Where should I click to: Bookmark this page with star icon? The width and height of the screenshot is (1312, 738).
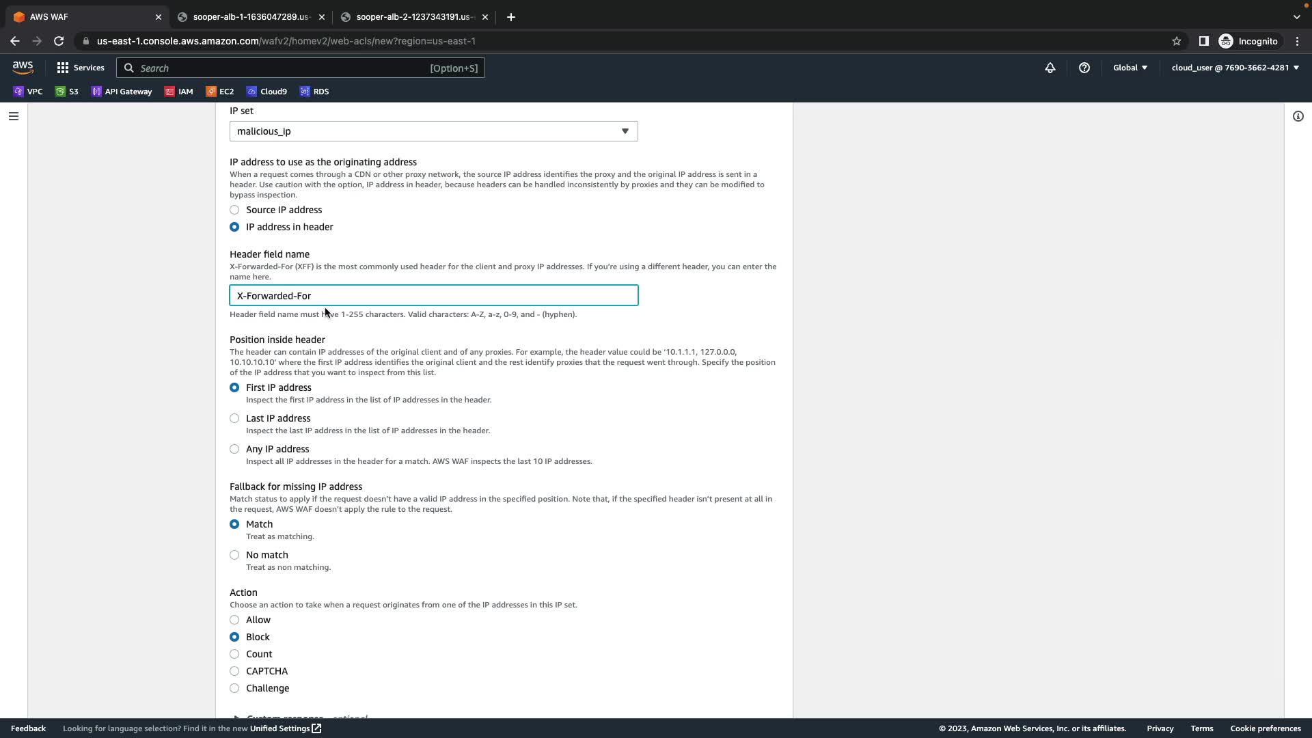(x=1176, y=41)
